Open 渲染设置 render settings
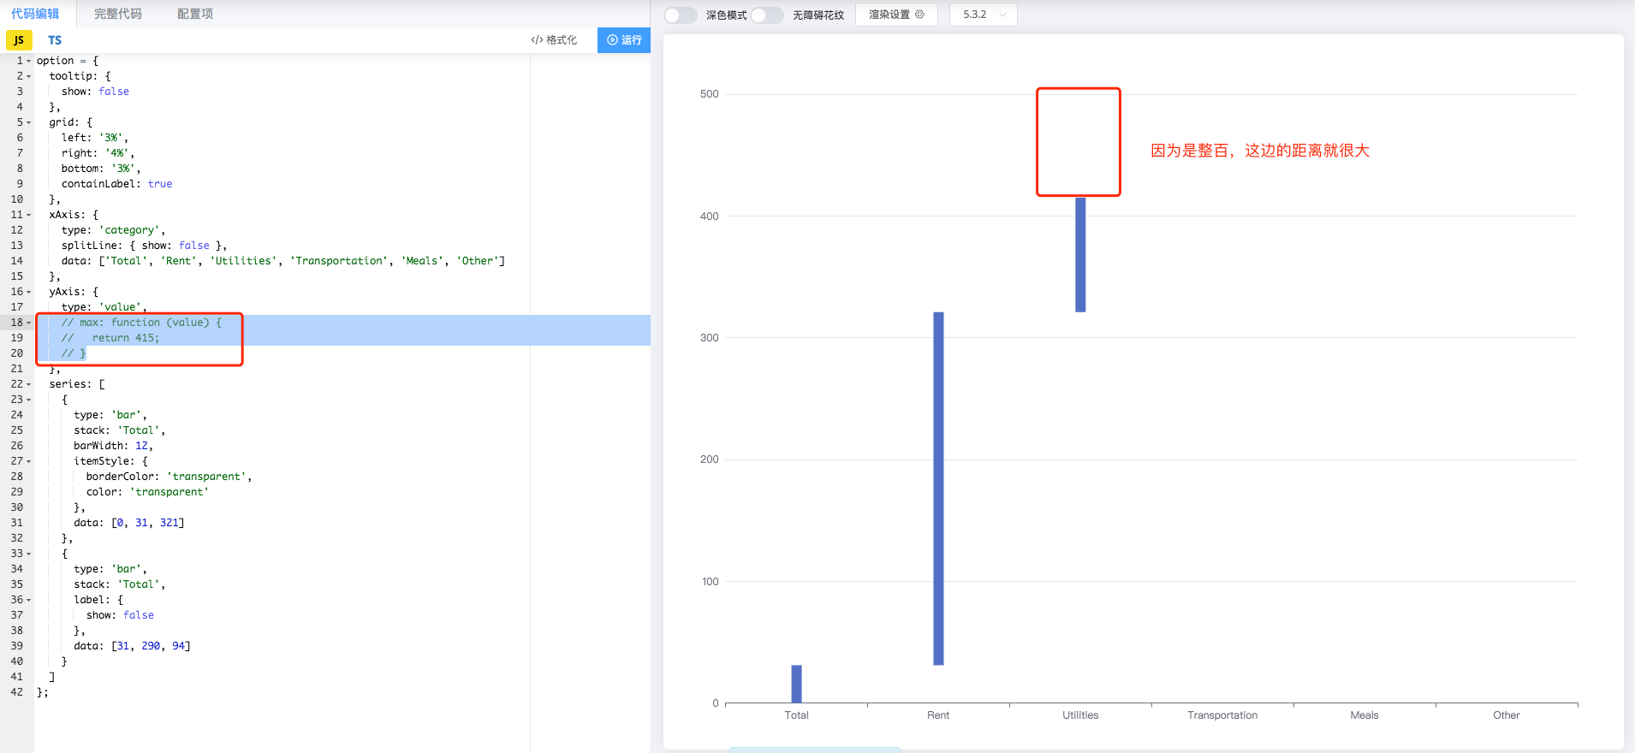This screenshot has width=1635, height=753. coord(896,15)
